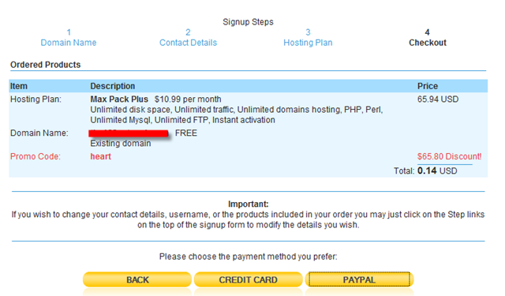Viewport: 505px width, 296px height.
Task: Click the PAYPAL payment button
Action: (359, 279)
